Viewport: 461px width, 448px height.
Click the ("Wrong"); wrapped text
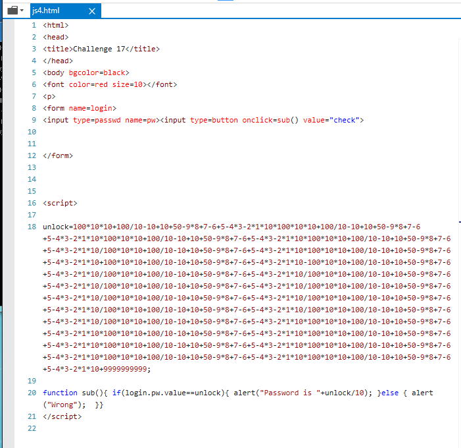[x=64, y=405]
